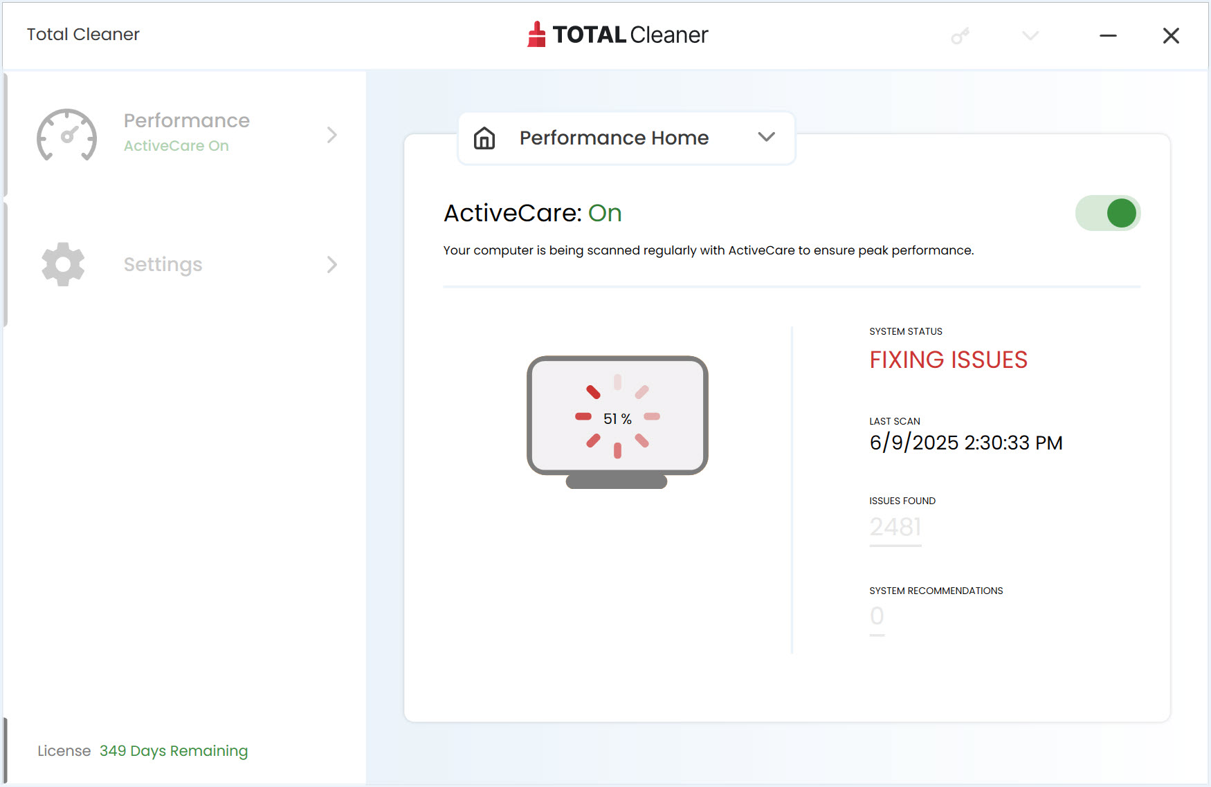
Task: Turn off the ActiveCare toggle switch
Action: [x=1108, y=213]
